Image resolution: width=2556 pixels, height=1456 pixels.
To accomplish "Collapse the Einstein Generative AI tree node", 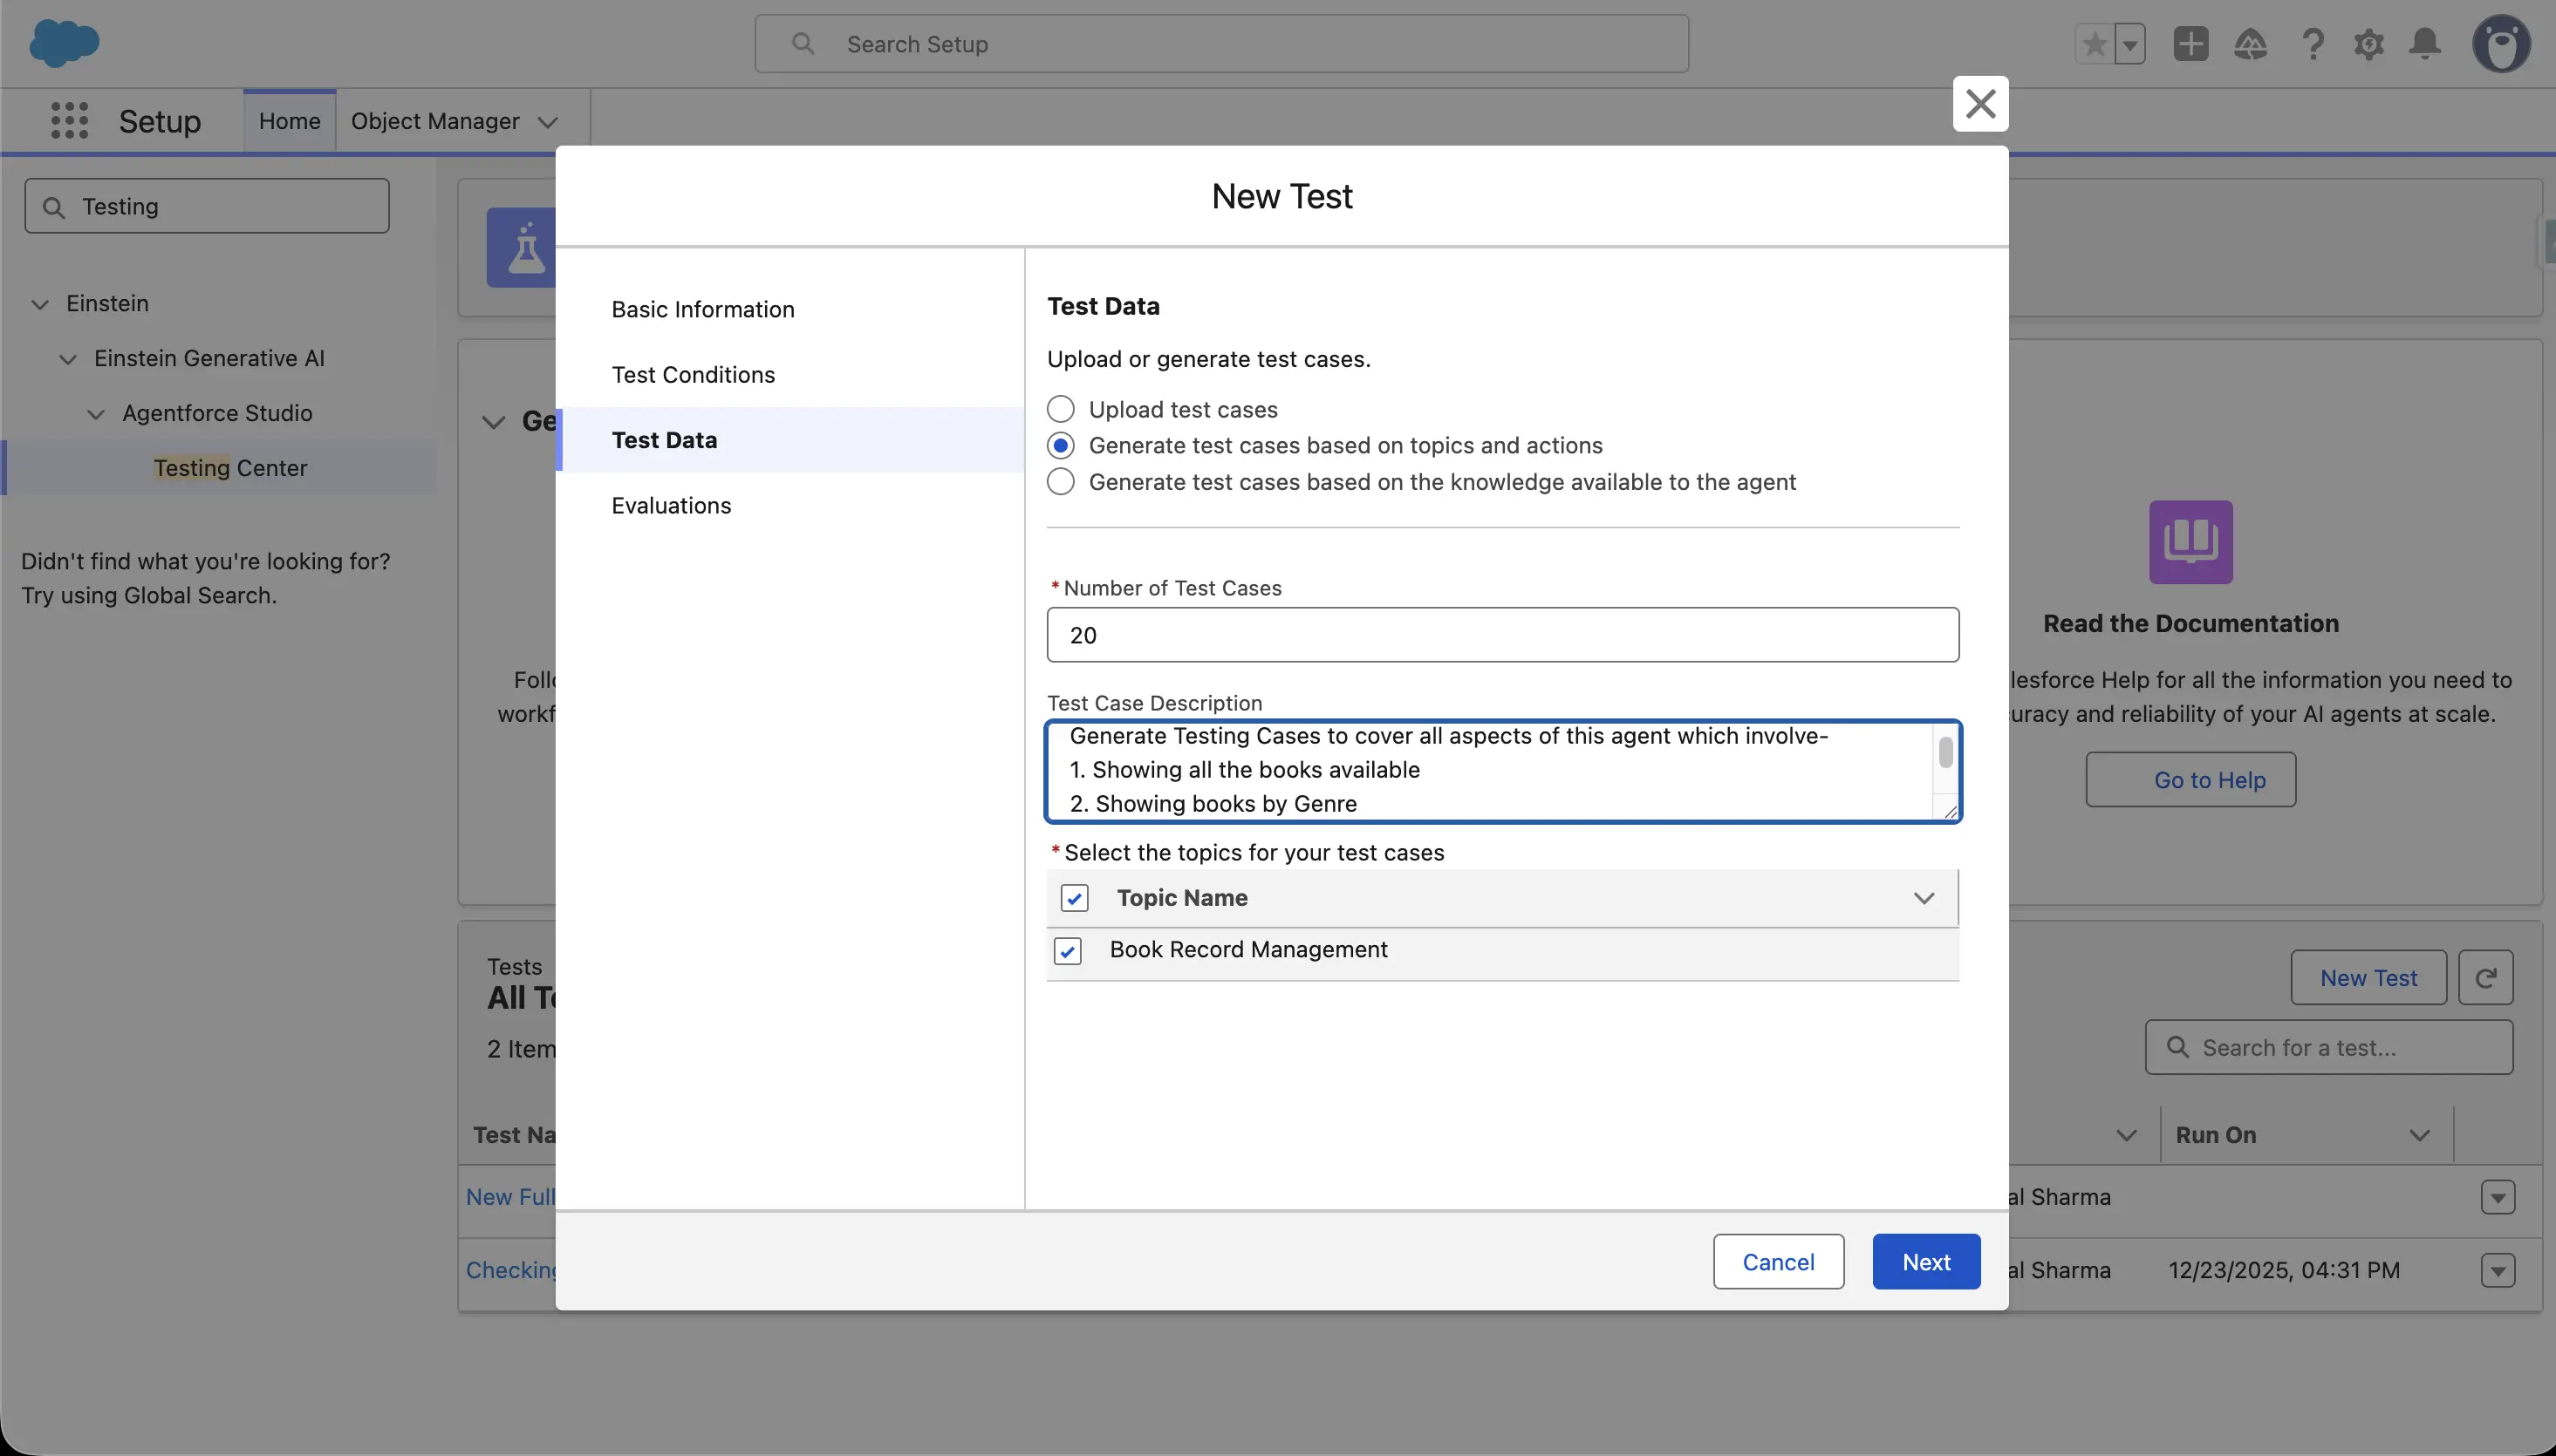I will click(68, 359).
